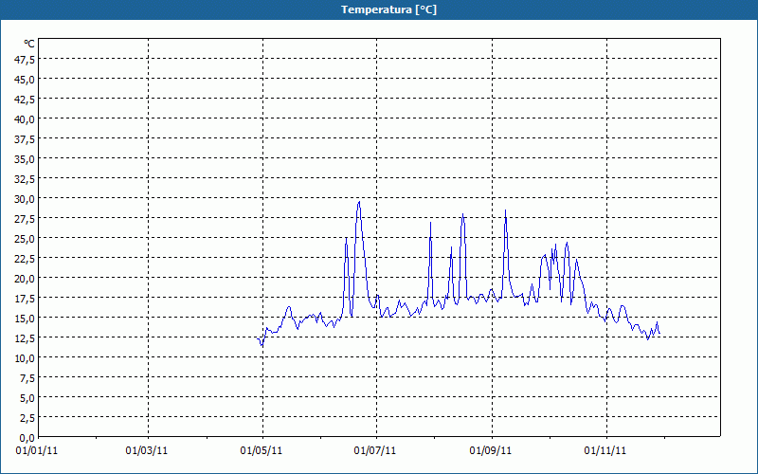The image size is (758, 474).
Task: Select the 12,5 y-axis label
Action: 25,338
